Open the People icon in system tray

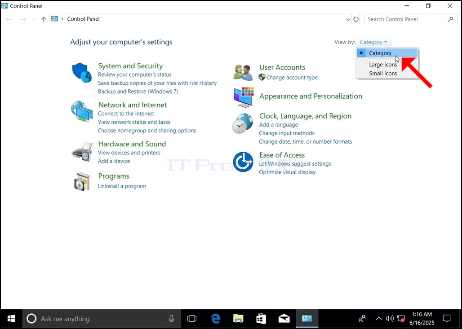pos(362,319)
